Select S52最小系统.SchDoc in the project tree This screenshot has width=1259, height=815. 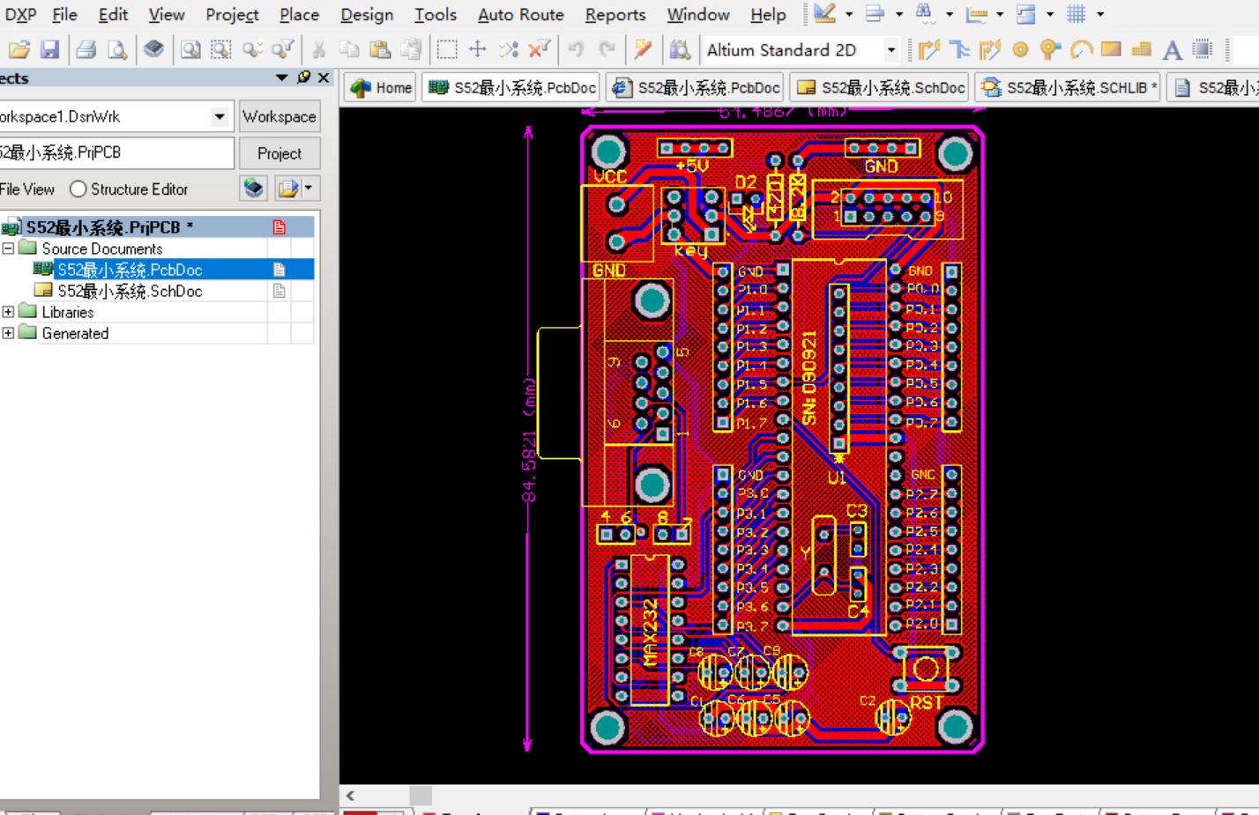[x=130, y=291]
